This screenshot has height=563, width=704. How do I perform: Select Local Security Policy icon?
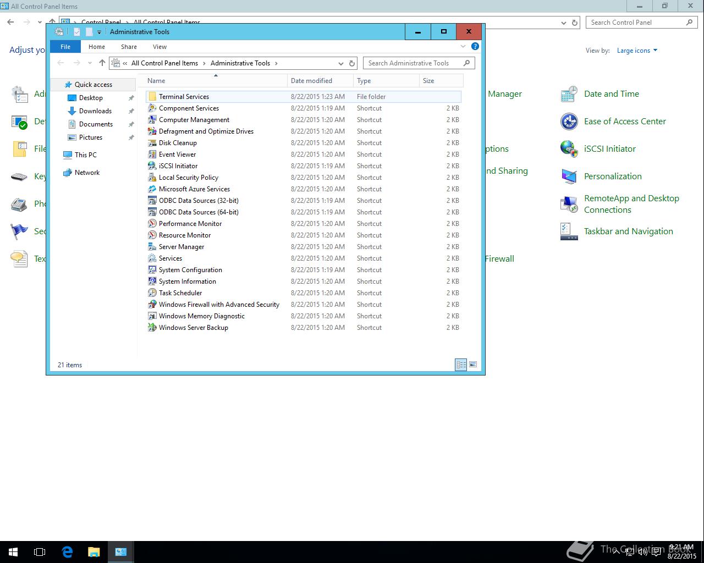coord(152,178)
